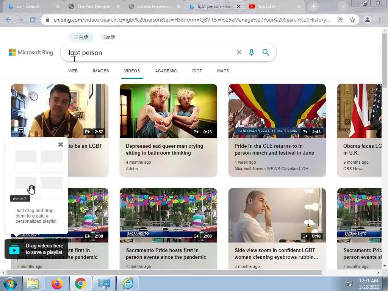This screenshot has width=388, height=291.
Task: Click 'Depressed sad queer man crying' title
Action: [x=164, y=149]
